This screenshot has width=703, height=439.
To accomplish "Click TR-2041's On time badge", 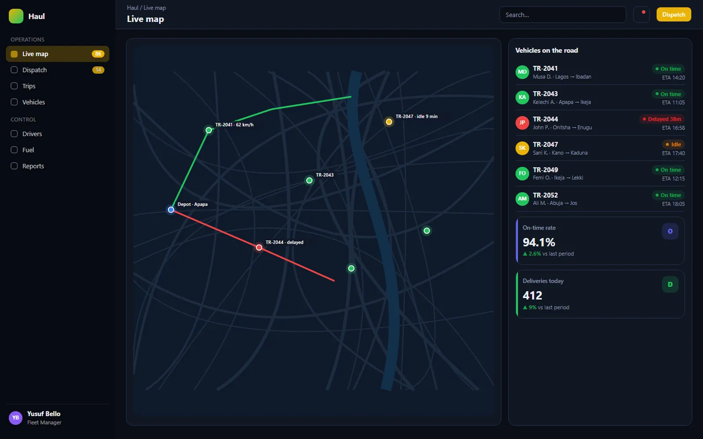I will coord(668,69).
